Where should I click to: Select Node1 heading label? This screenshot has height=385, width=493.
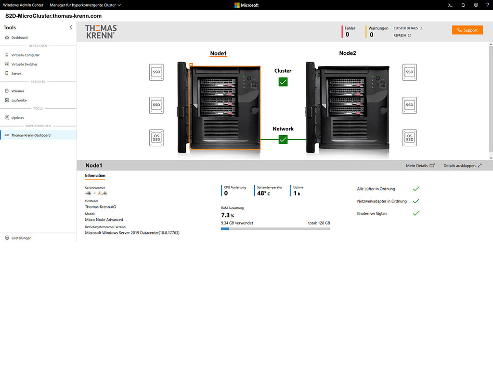tap(218, 53)
